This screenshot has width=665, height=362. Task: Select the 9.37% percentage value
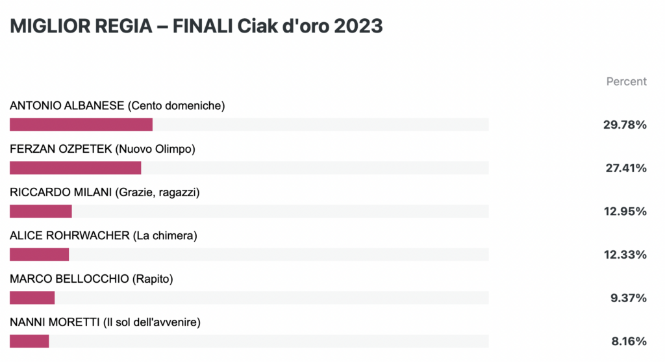(629, 298)
